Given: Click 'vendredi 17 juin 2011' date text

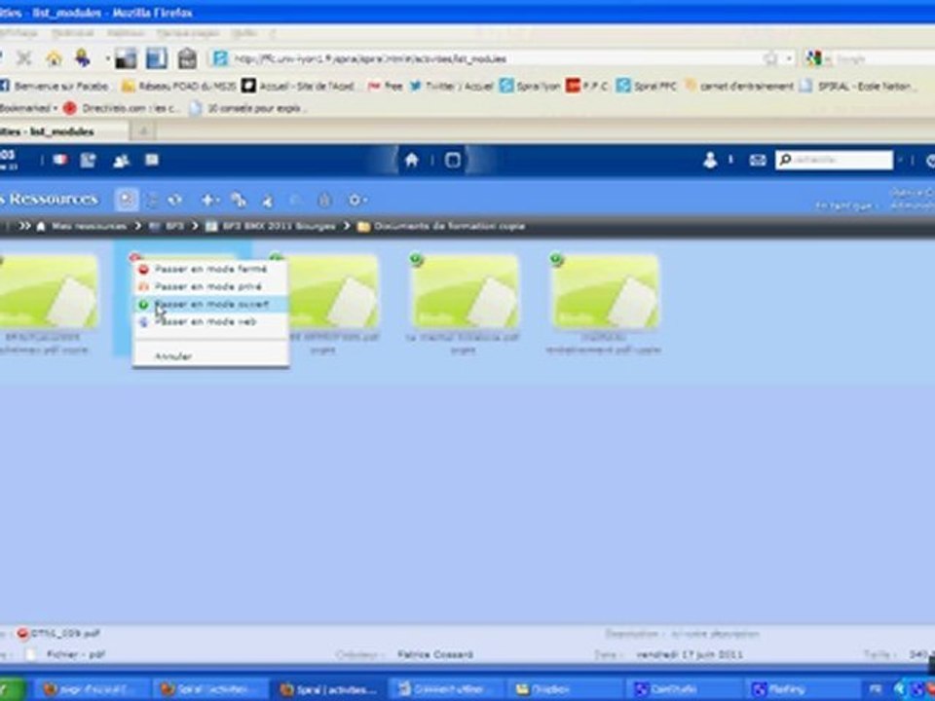Looking at the screenshot, I should tap(690, 654).
